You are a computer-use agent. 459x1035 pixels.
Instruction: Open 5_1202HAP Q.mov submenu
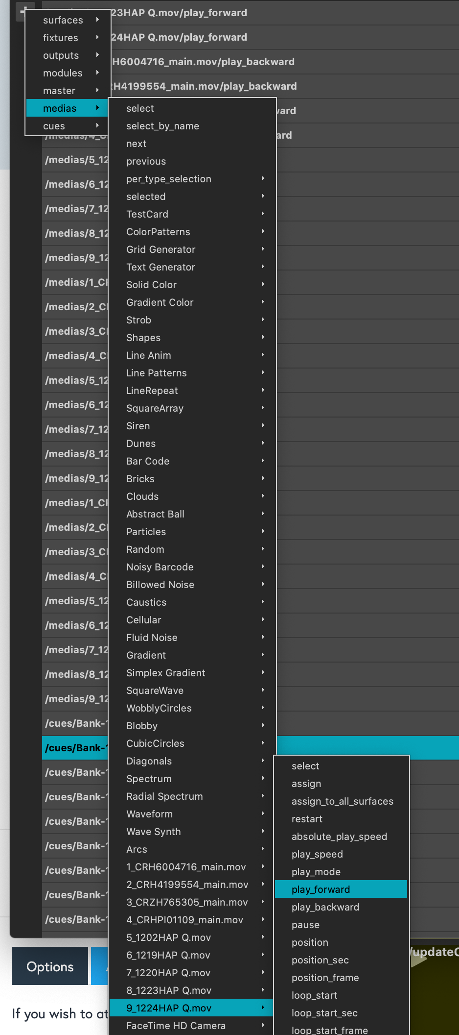click(192, 937)
